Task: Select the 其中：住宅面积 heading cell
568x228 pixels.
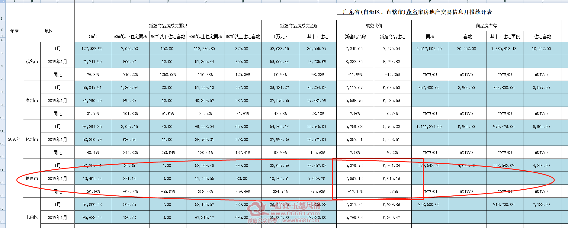Action: (x=505, y=37)
